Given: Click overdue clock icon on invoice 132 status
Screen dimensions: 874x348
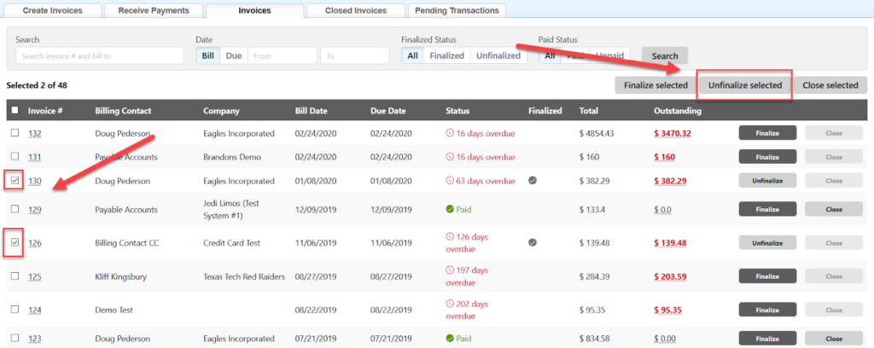Looking at the screenshot, I should [450, 133].
